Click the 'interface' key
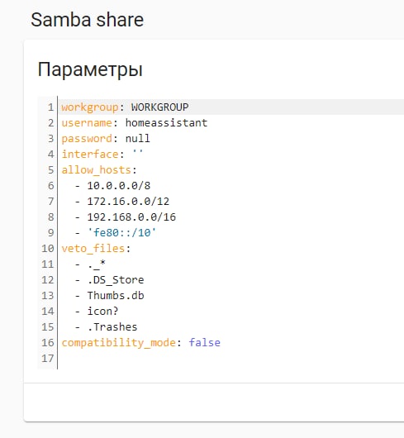Image resolution: width=404 pixels, height=438 pixels. [x=90, y=154]
